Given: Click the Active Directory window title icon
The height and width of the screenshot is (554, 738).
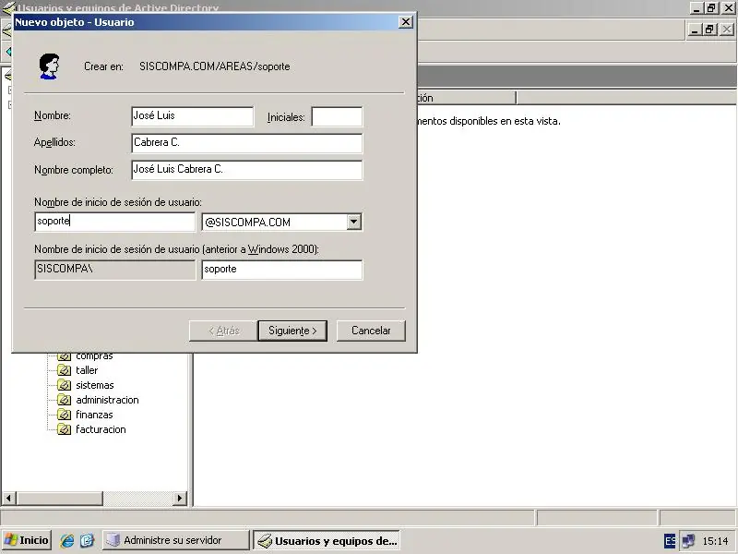Looking at the screenshot, I should tap(8, 8).
